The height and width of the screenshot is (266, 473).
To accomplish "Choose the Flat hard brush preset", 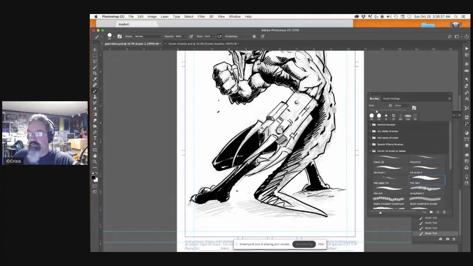I will point(427,180).
